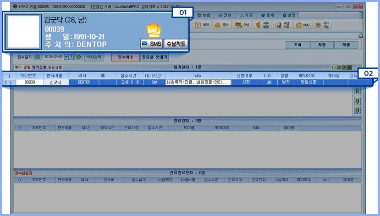
Task: Switch to the 진료 tab
Action: 225,15
